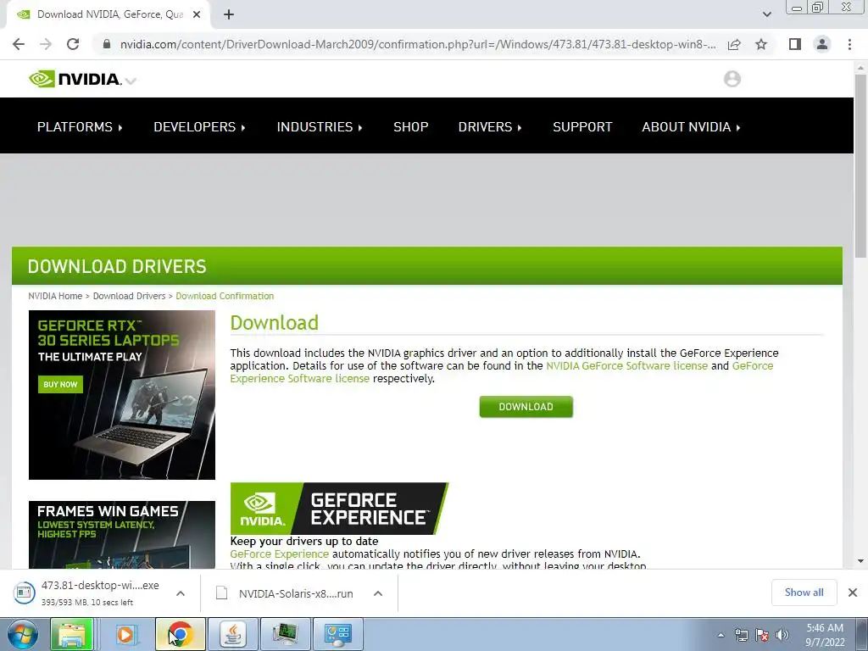Viewport: 868px width, 651px height.
Task: Open a new tab with plus icon
Action: click(x=229, y=14)
